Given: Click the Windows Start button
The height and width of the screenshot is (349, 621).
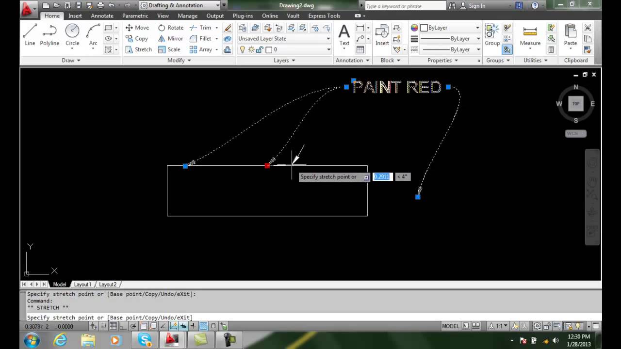Looking at the screenshot, I should point(31,340).
